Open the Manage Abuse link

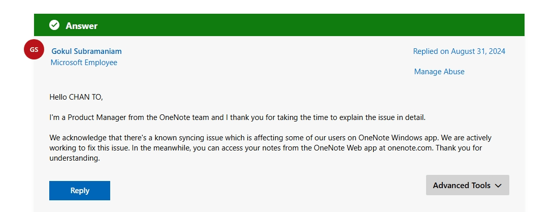439,72
